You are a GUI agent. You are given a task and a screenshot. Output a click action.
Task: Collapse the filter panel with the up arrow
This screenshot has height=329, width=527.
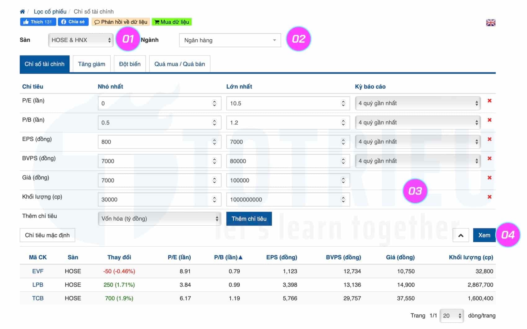[x=461, y=235]
